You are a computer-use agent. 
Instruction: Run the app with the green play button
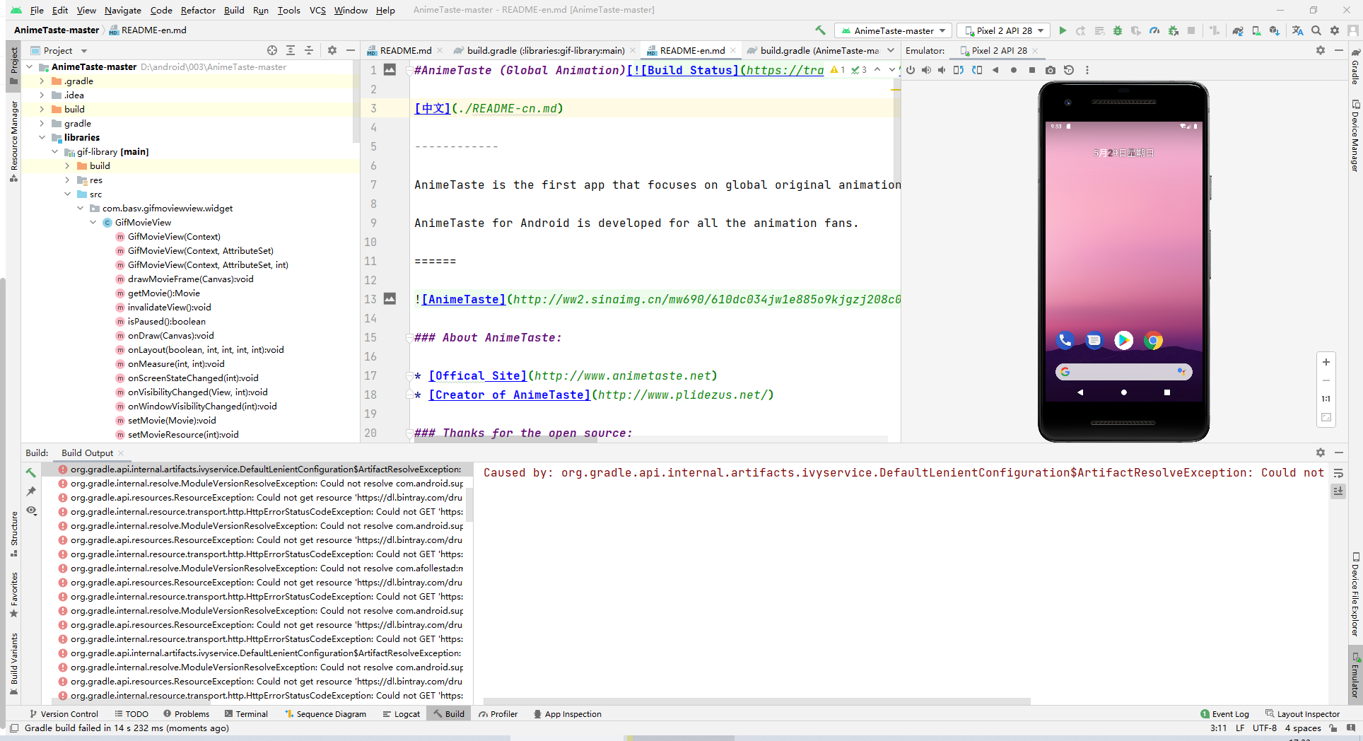pos(1063,30)
